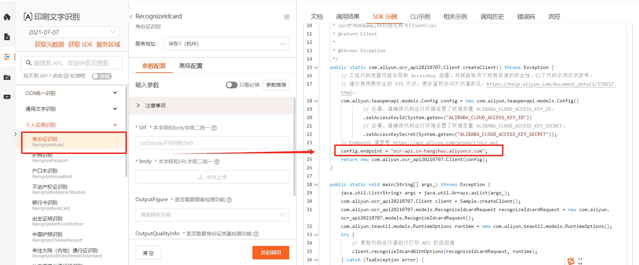Open the 服务地址 华东1 (杭州) dropdown
The height and width of the screenshot is (265, 639).
(227, 44)
